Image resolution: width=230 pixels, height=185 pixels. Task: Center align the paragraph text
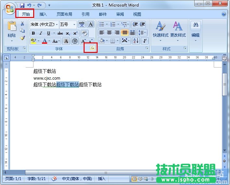coord(109,33)
